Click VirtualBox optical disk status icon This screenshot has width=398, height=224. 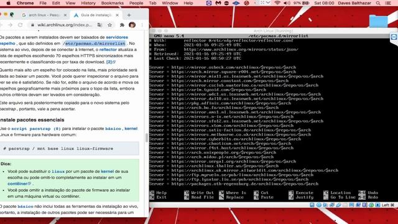click(x=318, y=205)
